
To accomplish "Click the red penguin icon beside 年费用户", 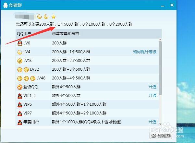I will tap(20, 122).
